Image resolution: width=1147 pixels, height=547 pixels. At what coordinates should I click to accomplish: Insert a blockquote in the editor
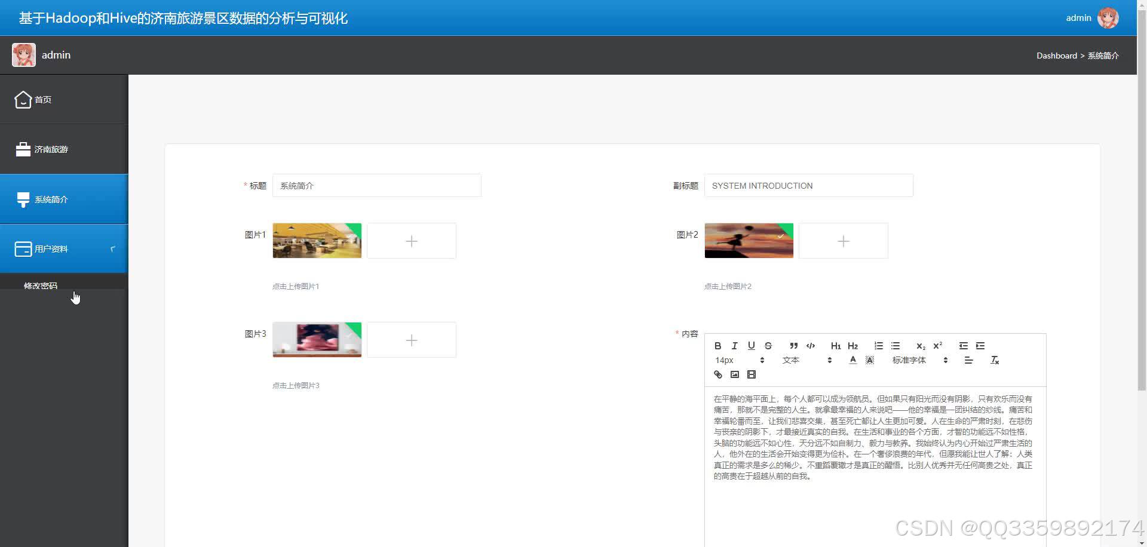(x=793, y=346)
